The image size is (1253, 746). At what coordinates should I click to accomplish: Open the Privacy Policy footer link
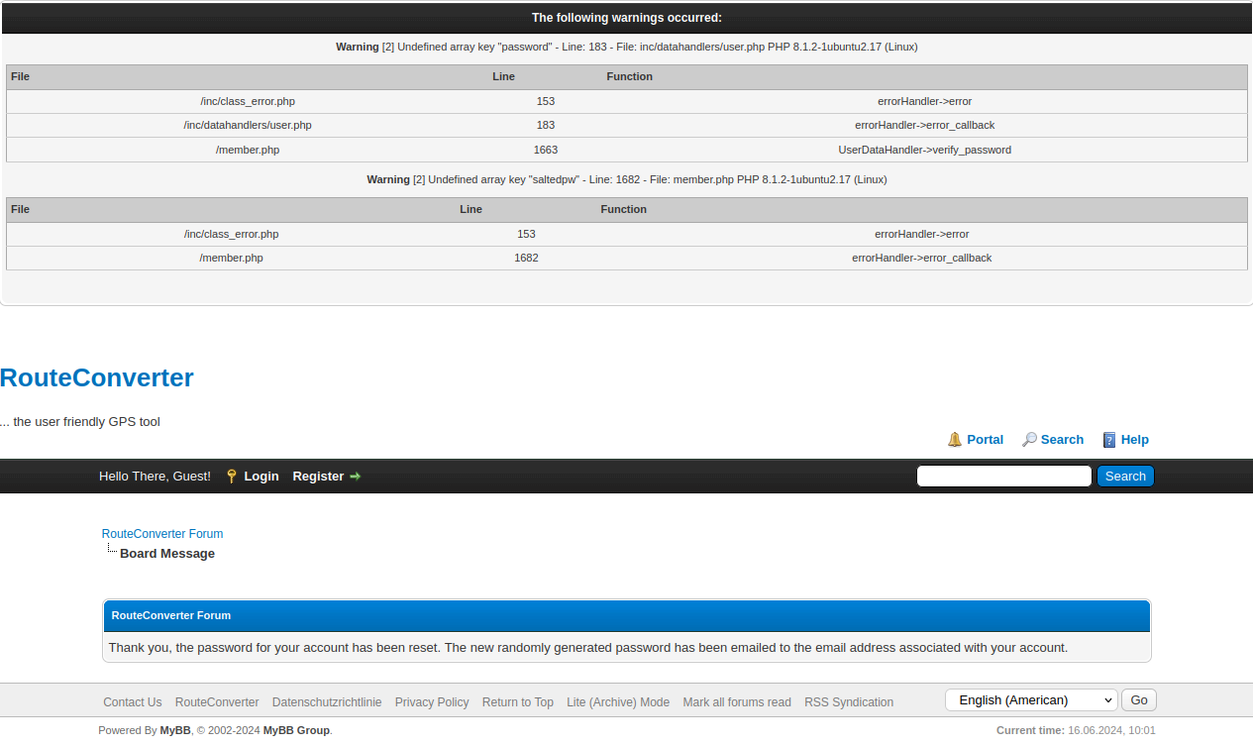click(432, 702)
